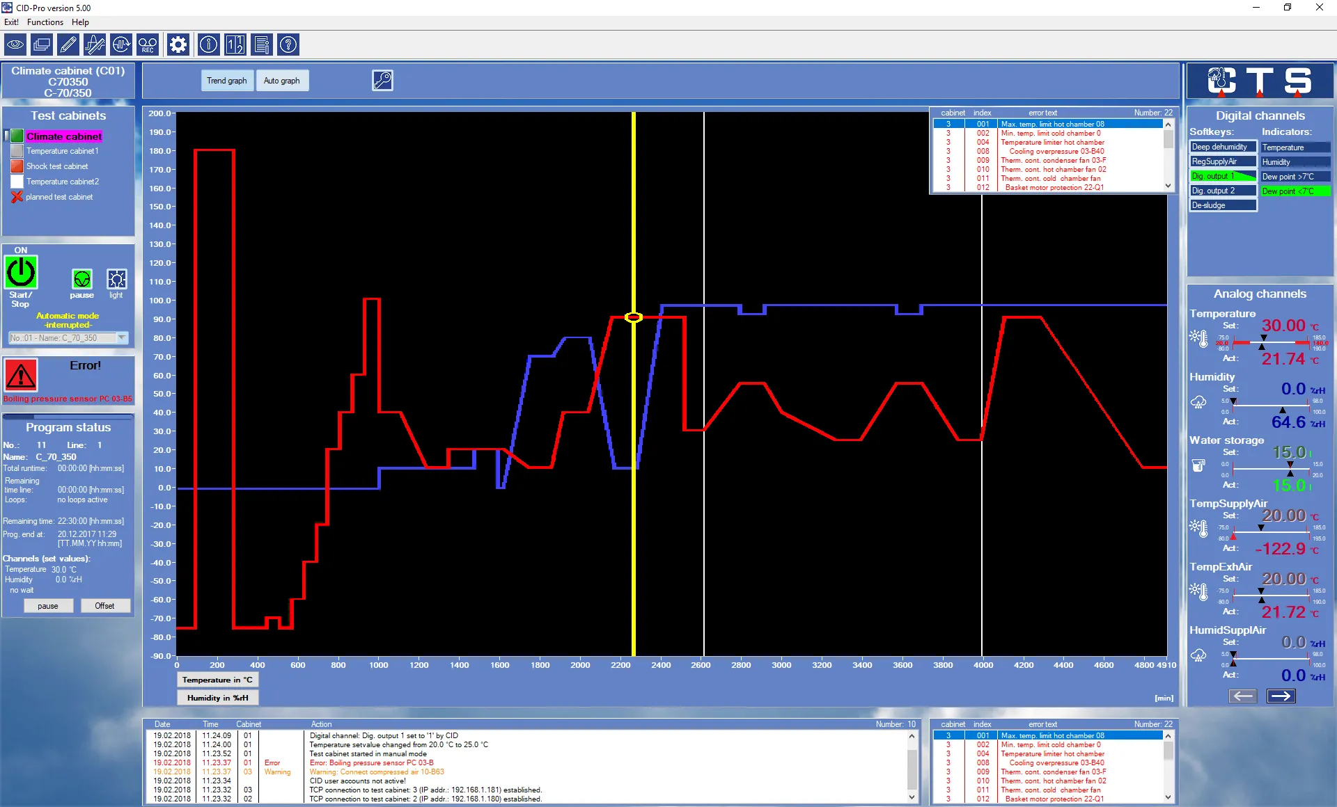Click the TempSupplyAir set value slider
Viewport: 1337px width, 807px height.
[1271, 532]
